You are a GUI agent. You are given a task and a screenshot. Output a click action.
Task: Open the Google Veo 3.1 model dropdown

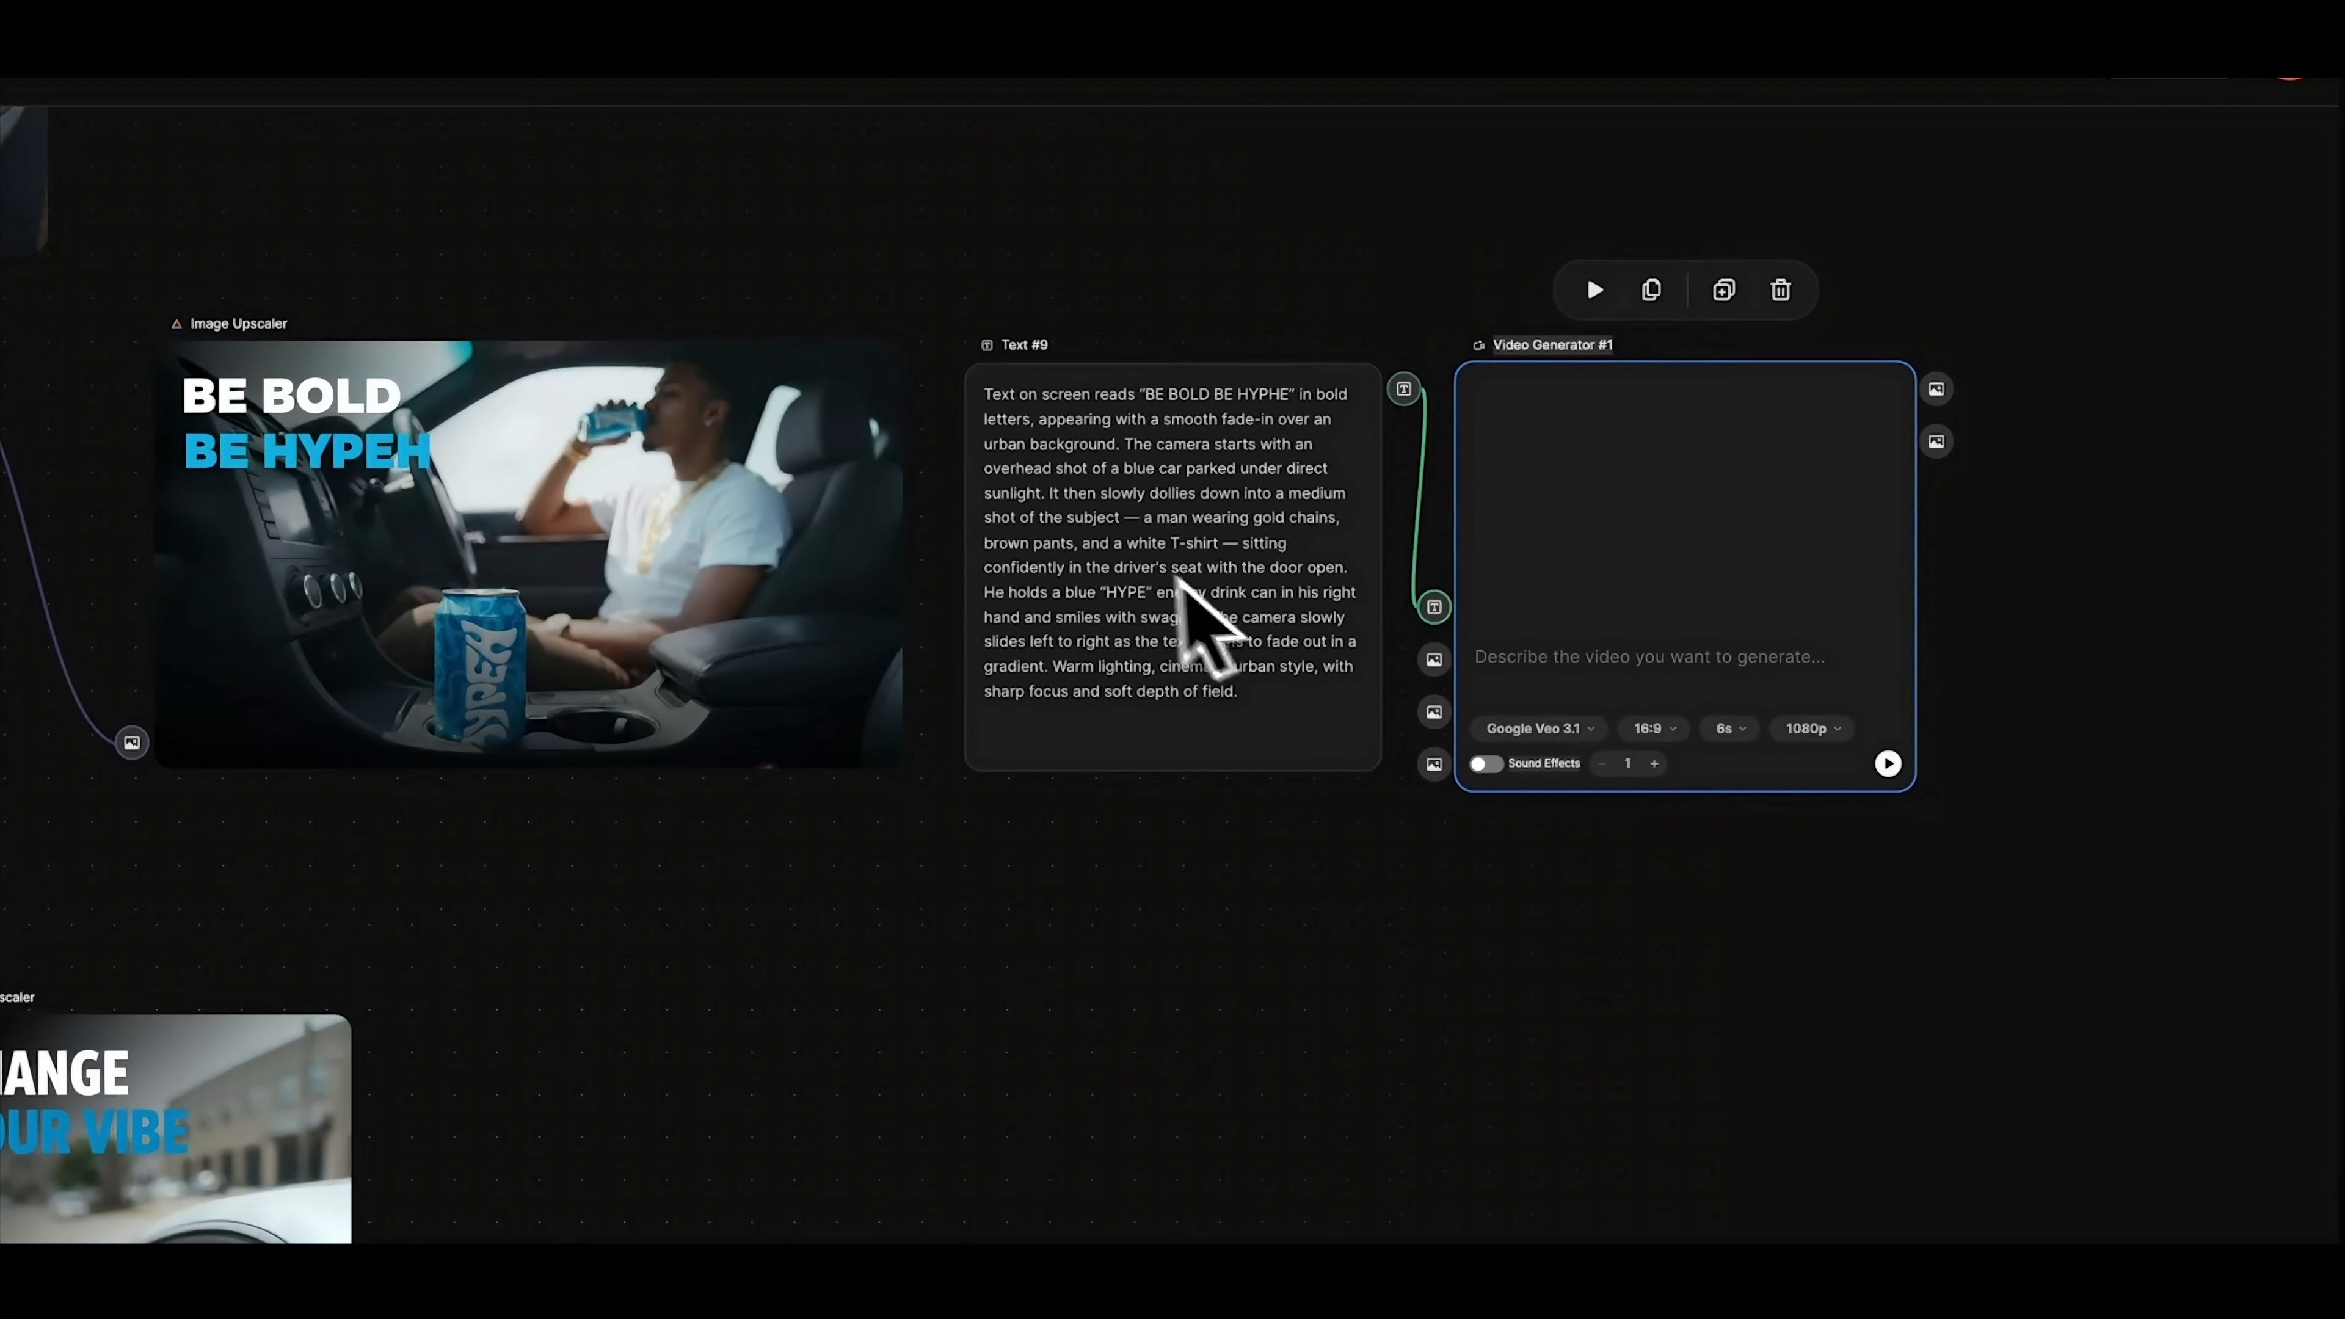[1538, 729]
